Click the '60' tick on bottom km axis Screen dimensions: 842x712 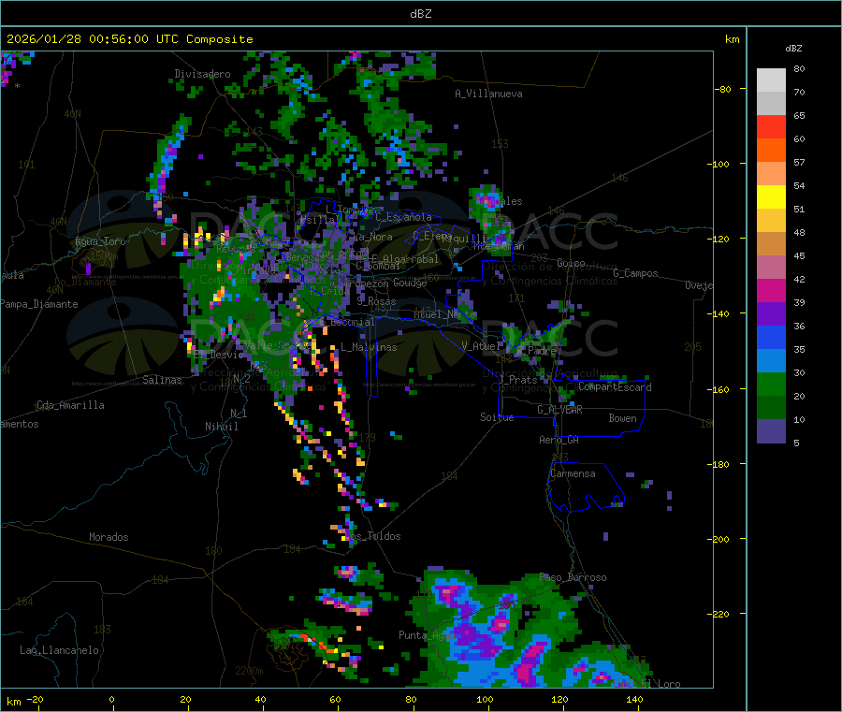pyautogui.click(x=335, y=700)
